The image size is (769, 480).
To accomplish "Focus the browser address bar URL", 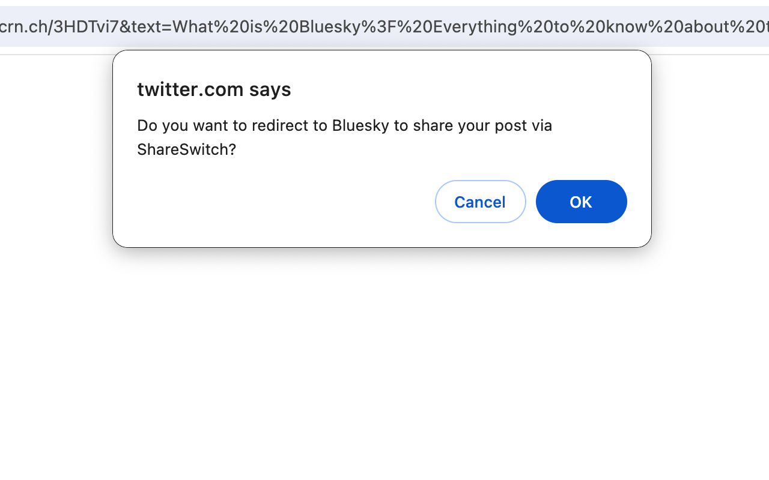I will [384, 26].
